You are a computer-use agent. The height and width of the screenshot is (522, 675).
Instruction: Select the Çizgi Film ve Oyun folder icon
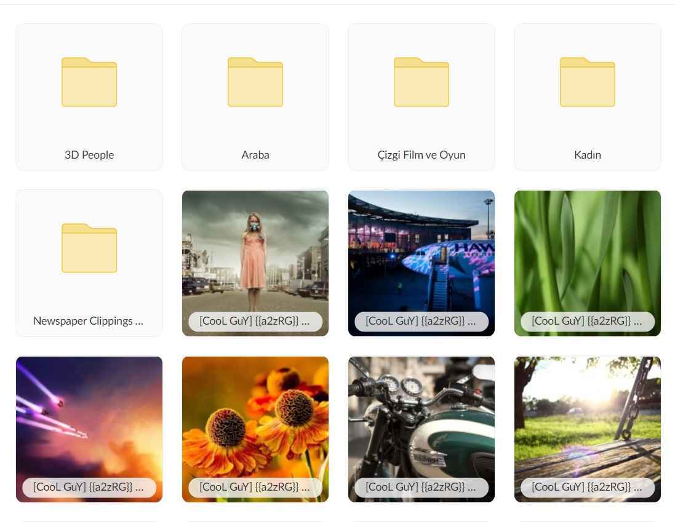(x=421, y=82)
